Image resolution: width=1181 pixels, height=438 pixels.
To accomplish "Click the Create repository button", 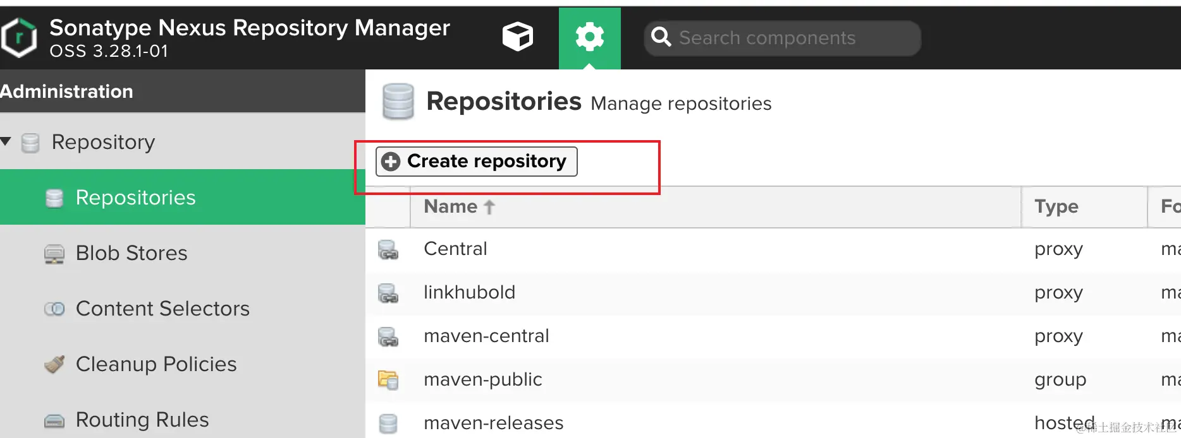I will (x=476, y=161).
